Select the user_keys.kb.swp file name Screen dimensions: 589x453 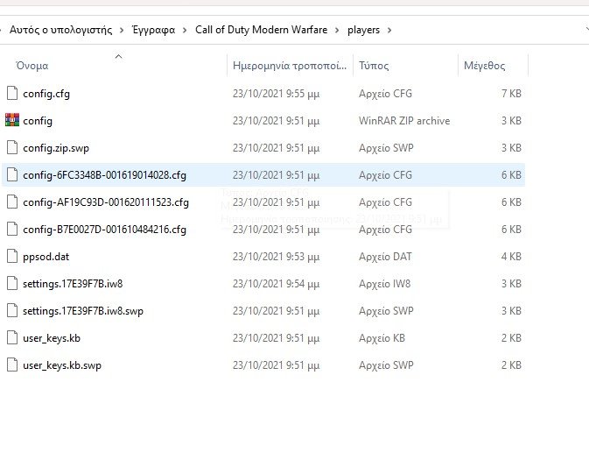point(62,365)
